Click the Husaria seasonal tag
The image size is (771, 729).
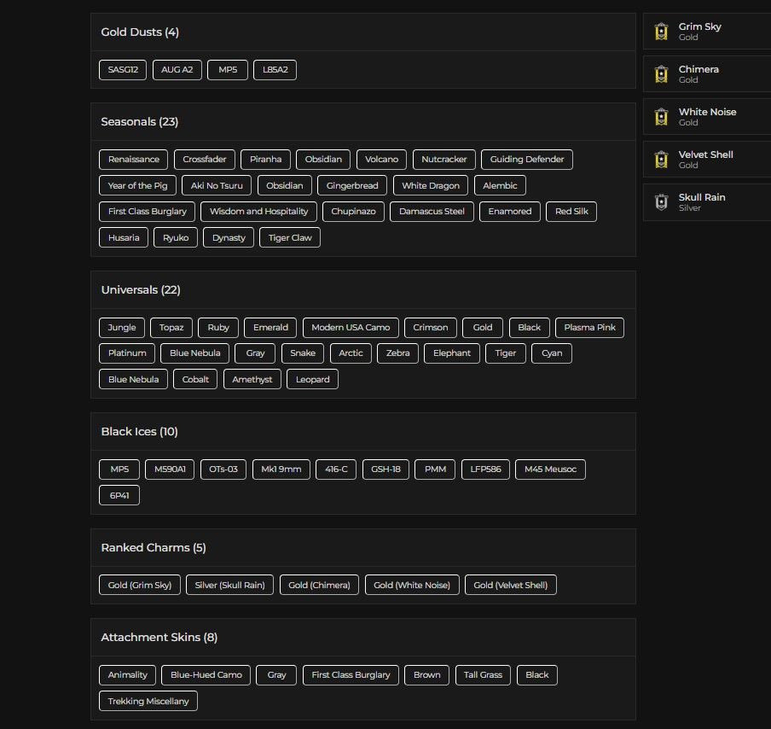(x=124, y=238)
